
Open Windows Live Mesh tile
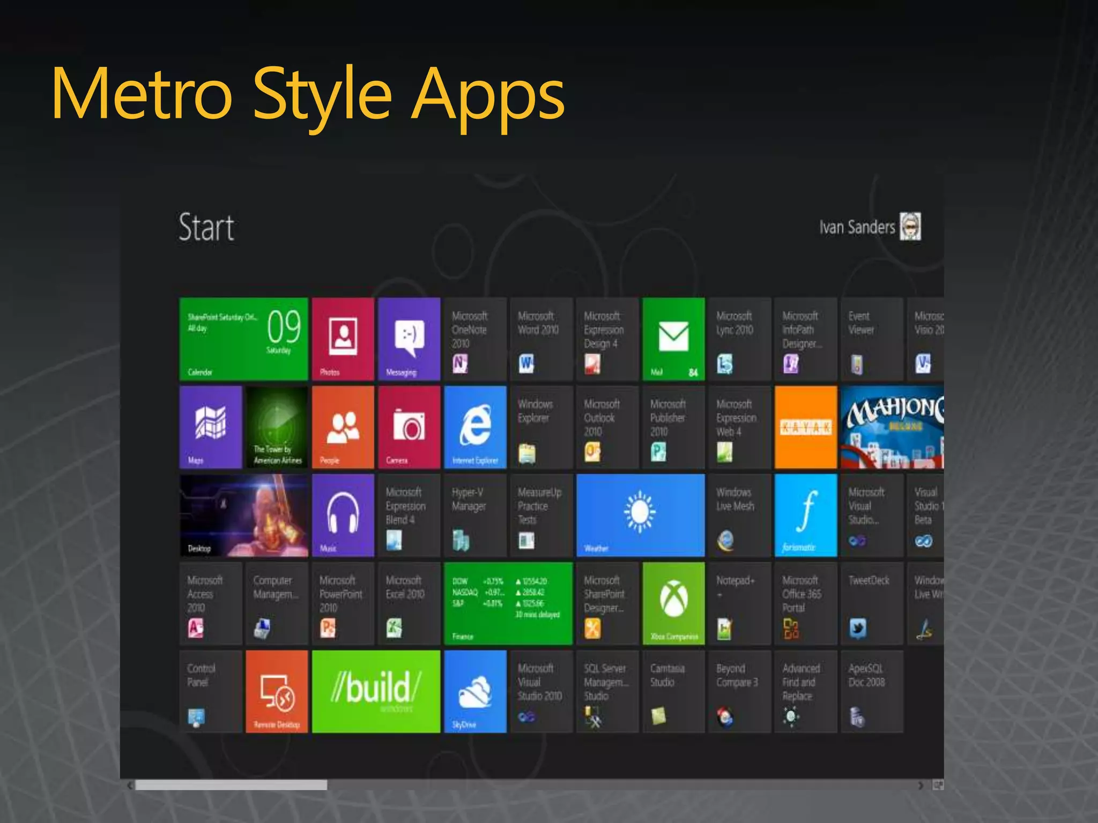740,515
